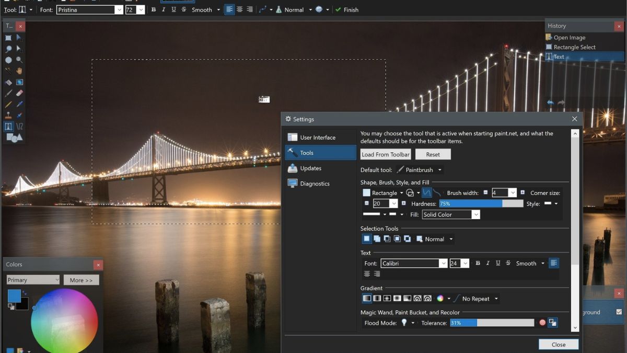Select Replace selection mode in Settings

pos(367,239)
